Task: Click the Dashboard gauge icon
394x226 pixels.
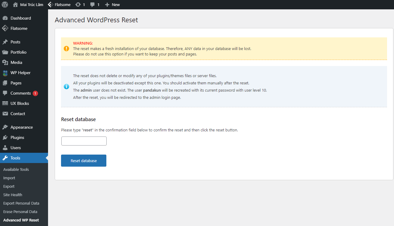Action: pos(5,18)
